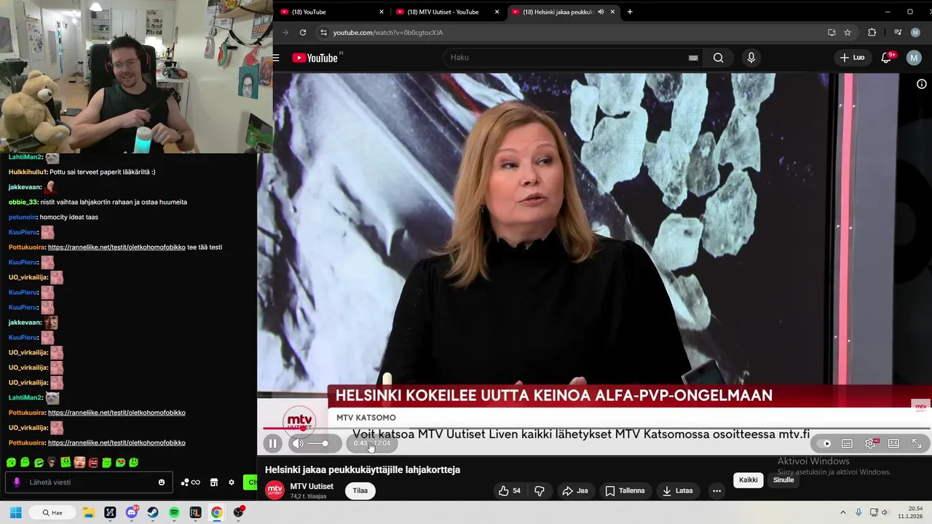
Task: Open the chat shop storefront icon
Action: (x=214, y=482)
